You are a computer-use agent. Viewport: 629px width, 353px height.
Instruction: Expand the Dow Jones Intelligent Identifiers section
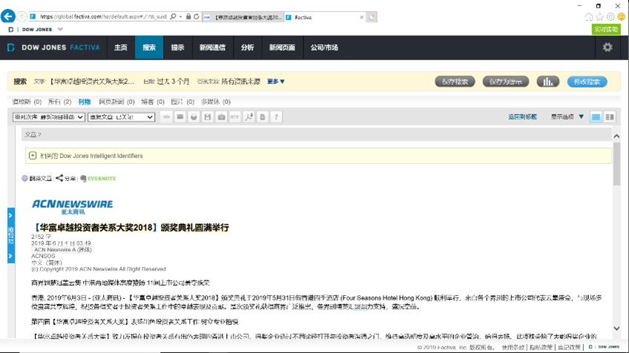33,156
